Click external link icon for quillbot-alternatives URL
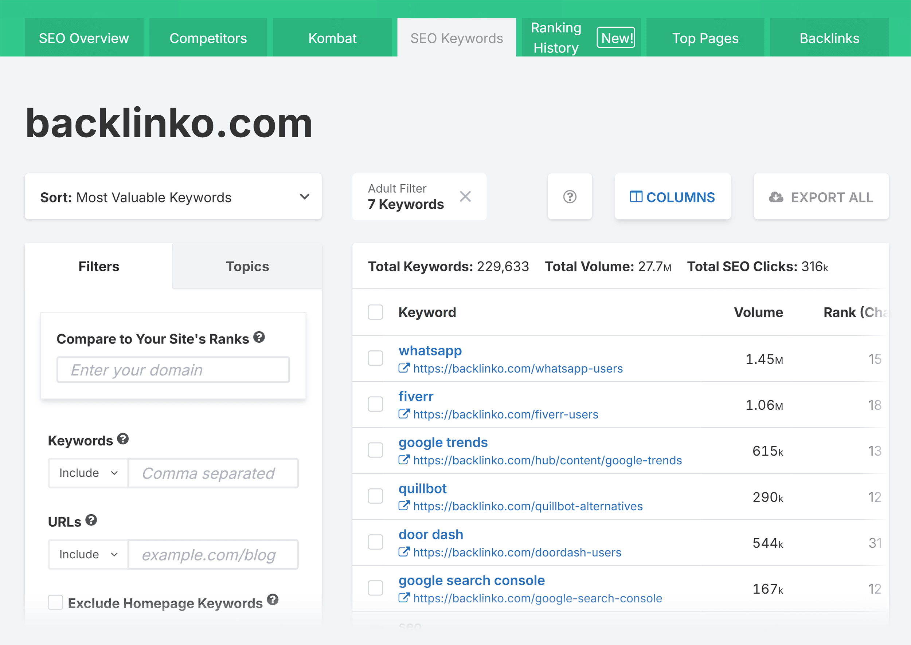This screenshot has width=911, height=645. [404, 506]
